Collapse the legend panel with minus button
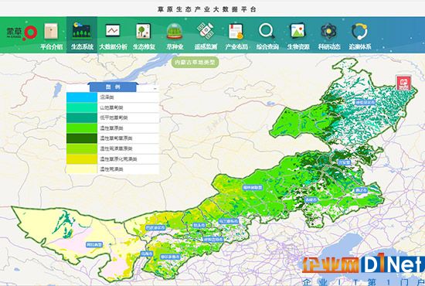Screen dimensions: 425x286 pyautogui.click(x=155, y=88)
